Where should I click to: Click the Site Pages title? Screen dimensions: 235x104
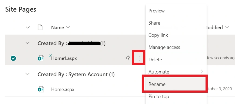[21, 9]
